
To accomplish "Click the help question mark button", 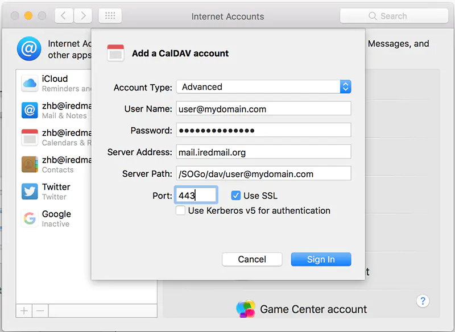I will [x=423, y=301].
